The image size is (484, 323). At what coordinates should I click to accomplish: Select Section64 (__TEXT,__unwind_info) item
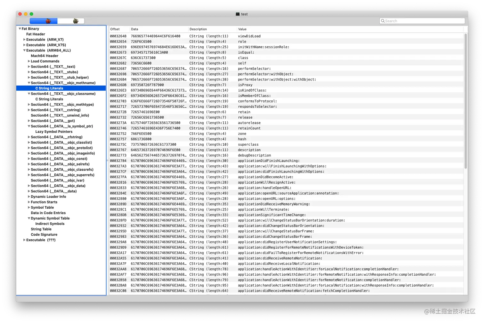coord(60,116)
